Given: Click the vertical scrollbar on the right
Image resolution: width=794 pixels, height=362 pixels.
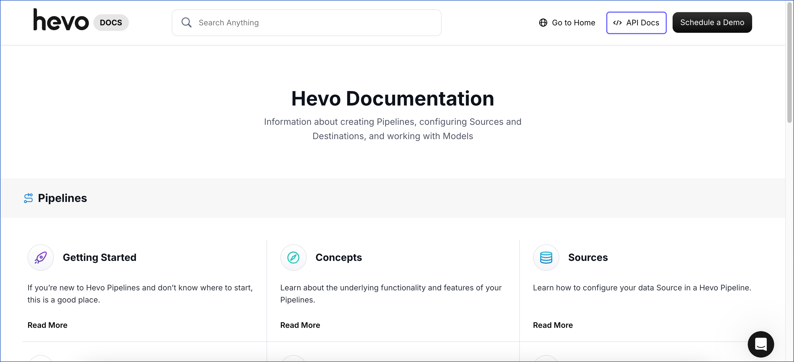Looking at the screenshot, I should pos(790,62).
